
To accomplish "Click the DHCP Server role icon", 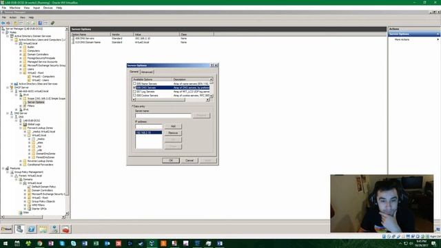I will tap(12, 87).
